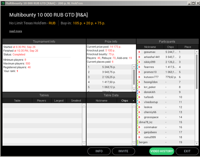Click the bounty B icon beside krr_poker
Image resolution: width=200 pixels, height=157 pixels.
coord(139,87)
